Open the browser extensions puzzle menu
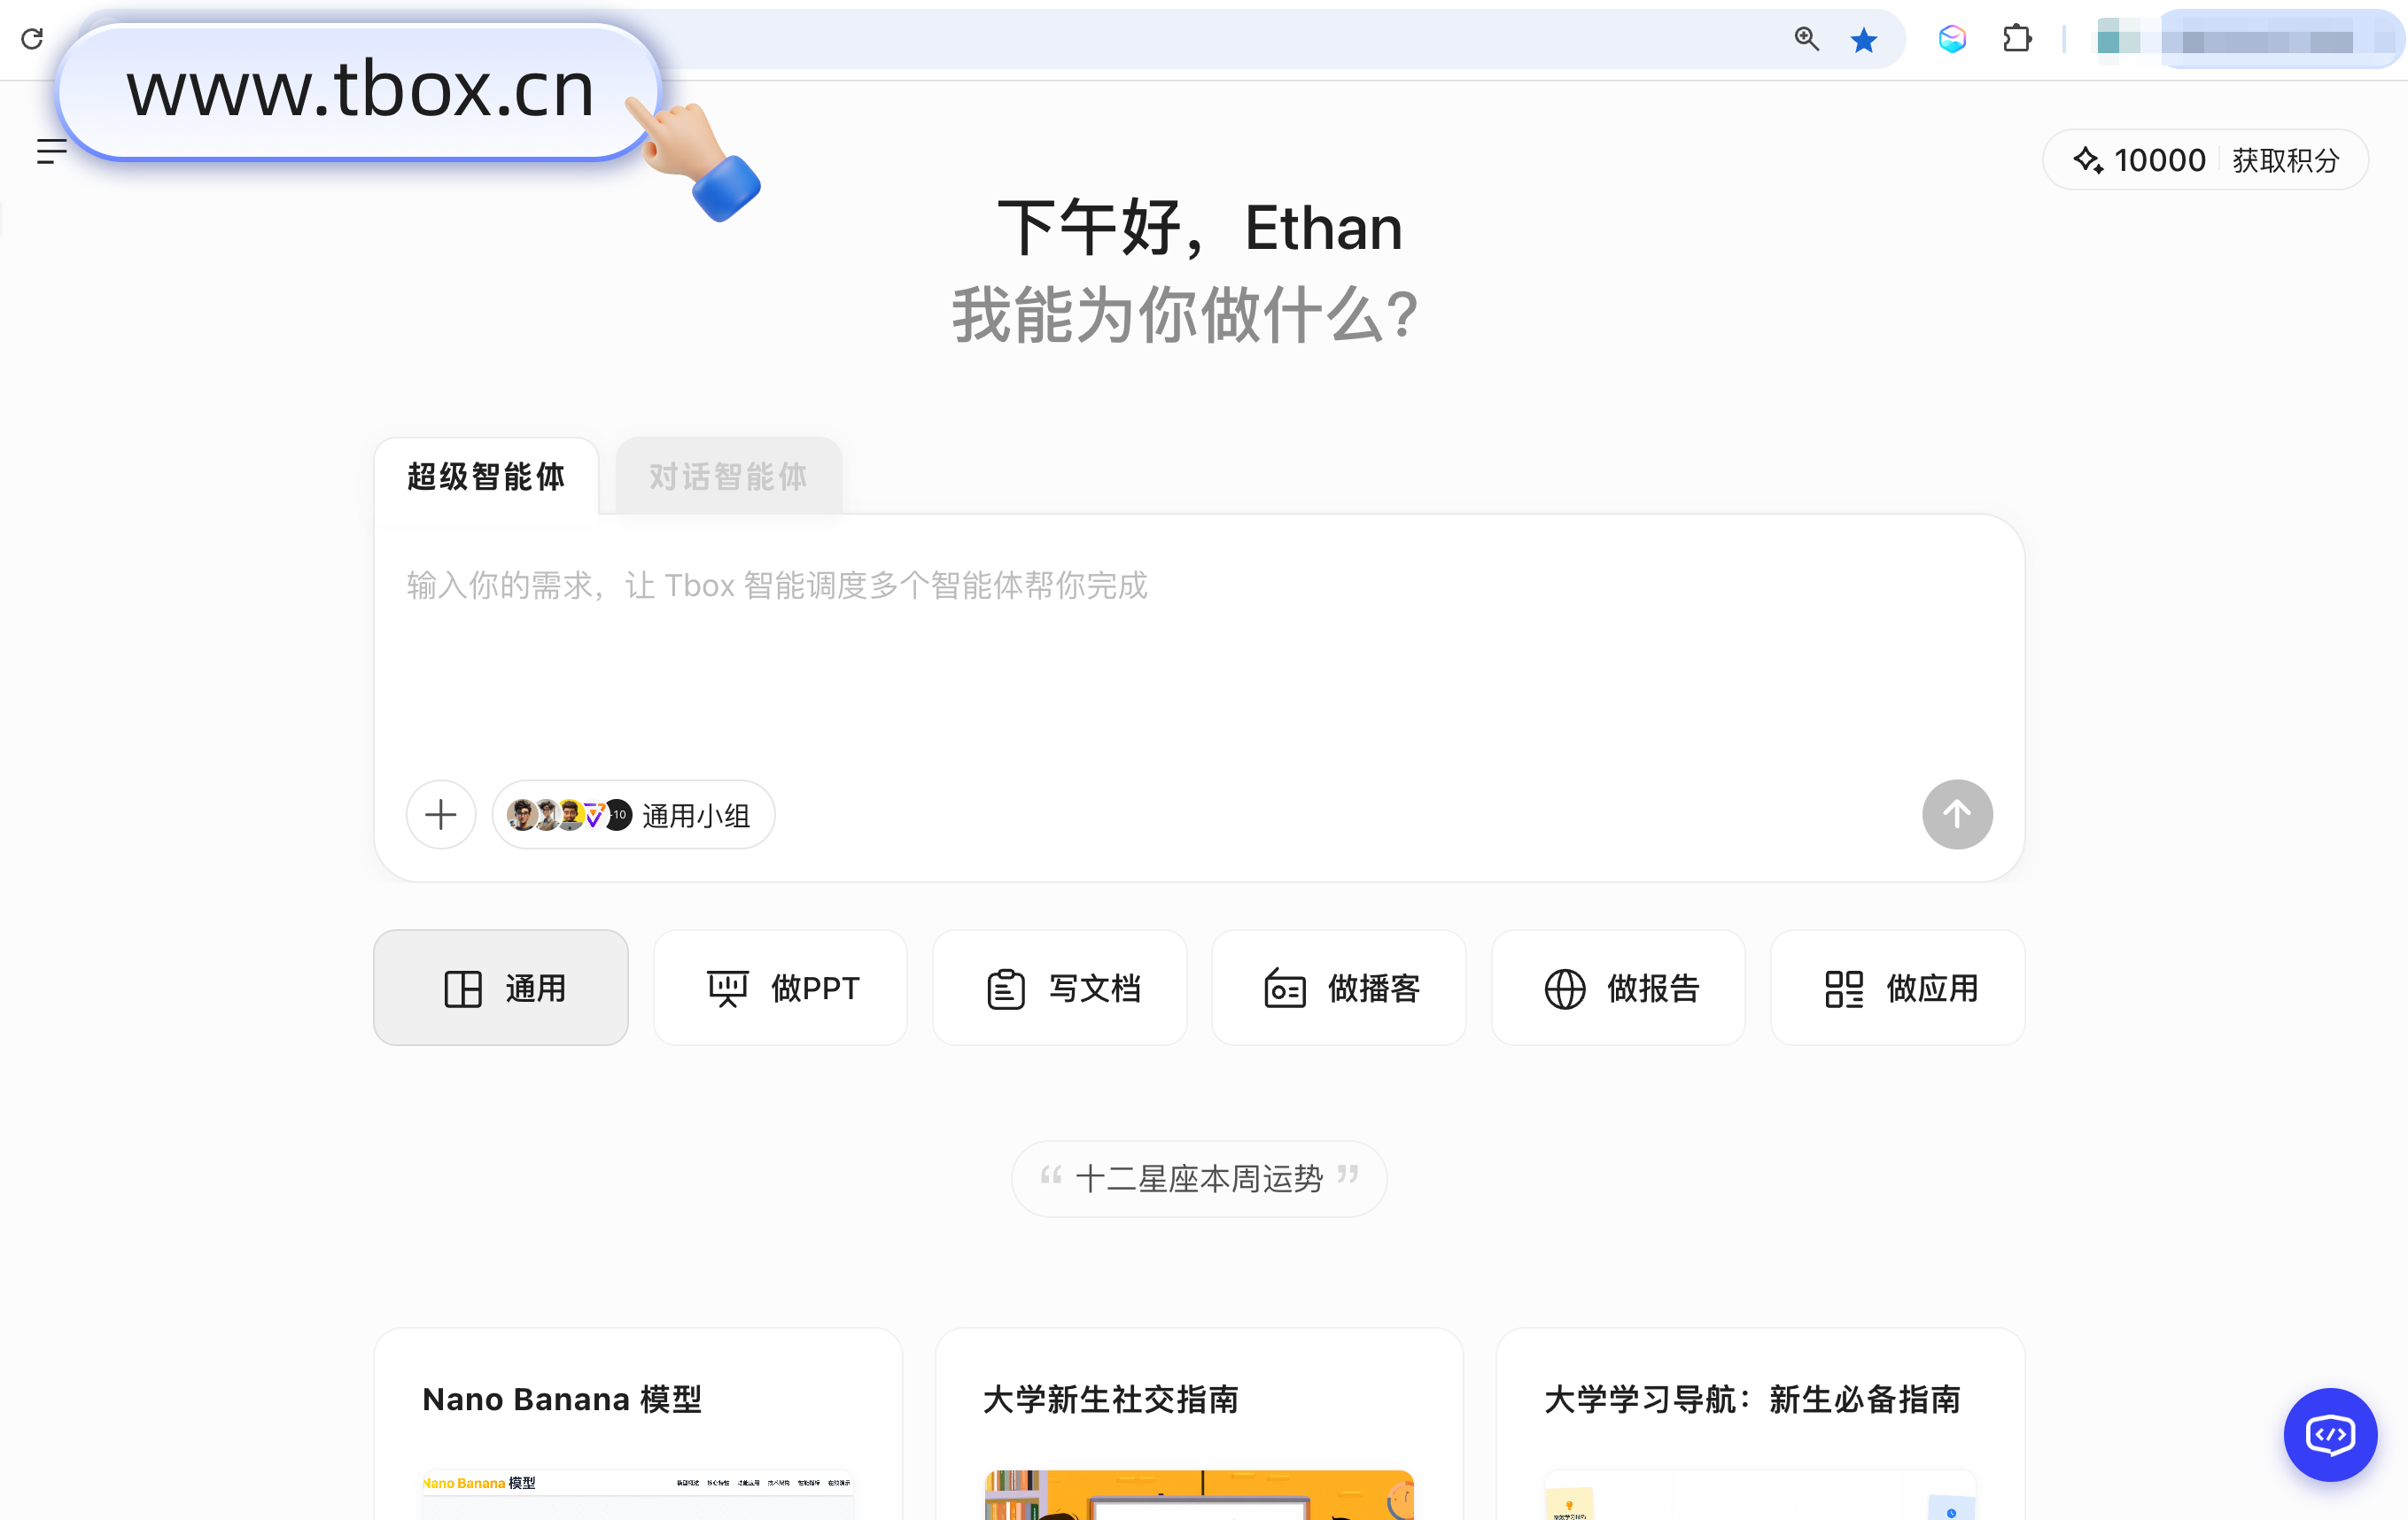 (2017, 39)
